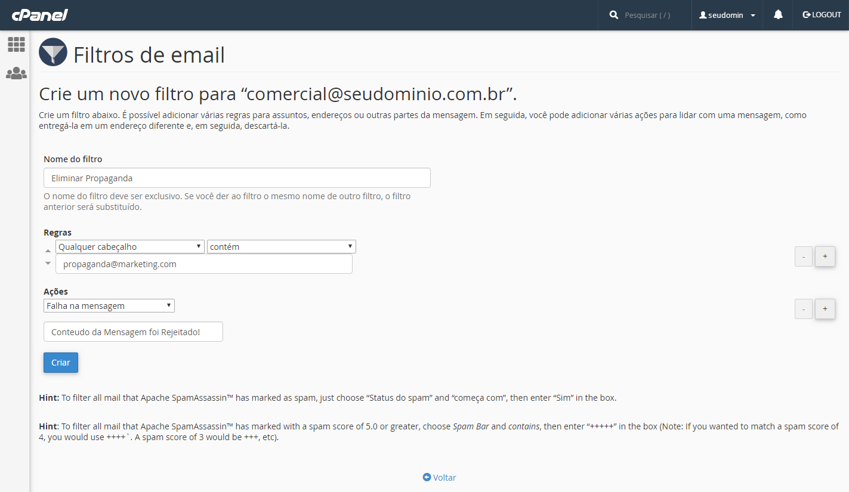Open the "Qualquer cabeçalho" dropdown
849x492 pixels.
click(x=130, y=247)
